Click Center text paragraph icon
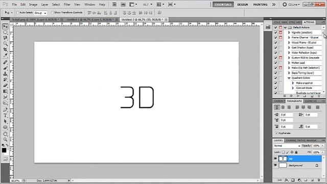 coord(283,107)
